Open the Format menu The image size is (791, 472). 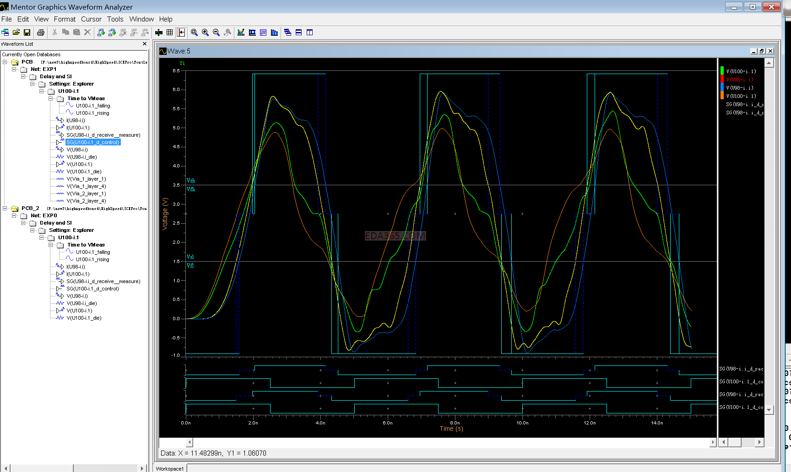point(65,19)
